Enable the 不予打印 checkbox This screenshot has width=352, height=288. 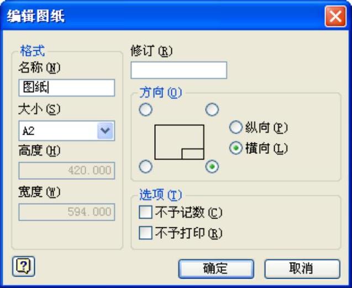(x=146, y=233)
